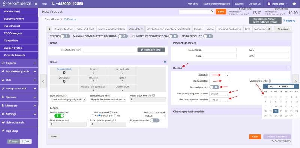Check the Stock re-order level checkbox

(x=71, y=120)
